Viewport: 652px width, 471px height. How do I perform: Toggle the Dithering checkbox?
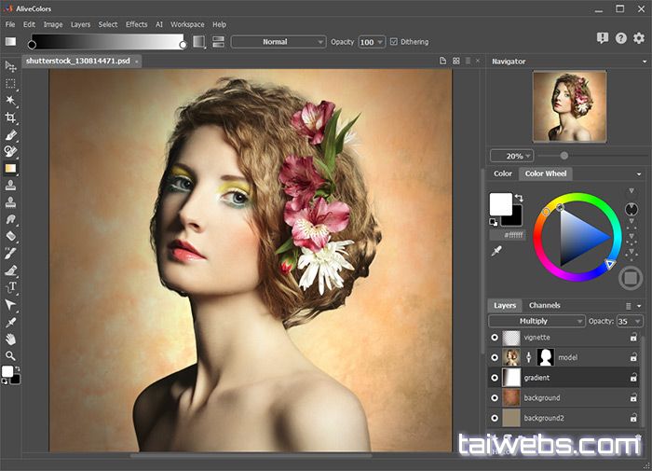(x=394, y=42)
